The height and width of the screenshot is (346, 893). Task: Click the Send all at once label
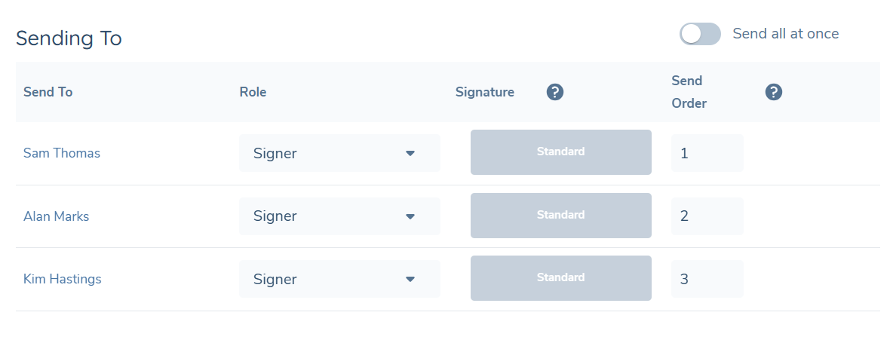(785, 34)
